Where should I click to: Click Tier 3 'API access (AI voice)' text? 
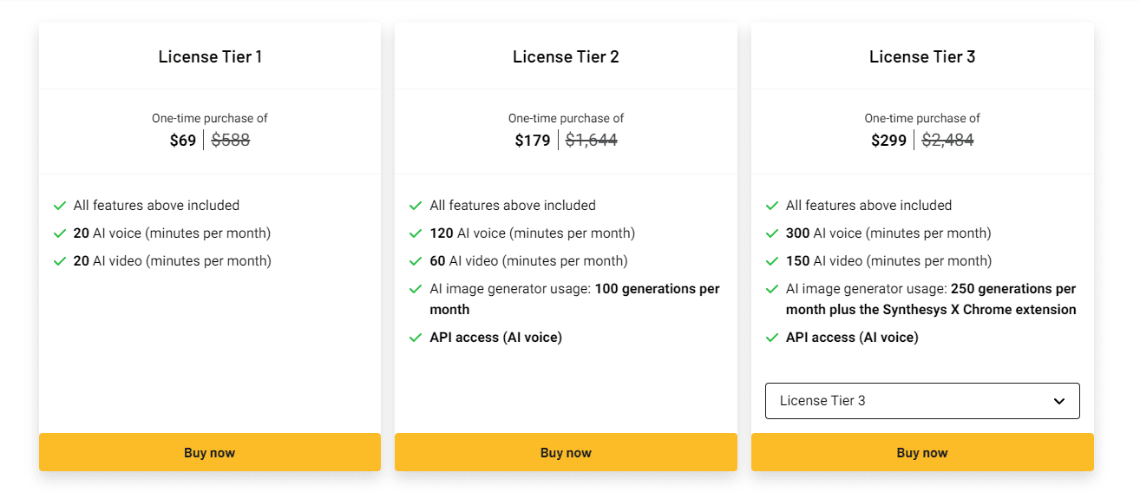pos(852,338)
